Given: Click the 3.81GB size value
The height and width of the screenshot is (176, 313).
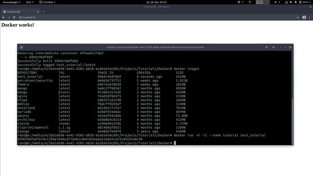Looking at the screenshot, I should [x=181, y=81].
